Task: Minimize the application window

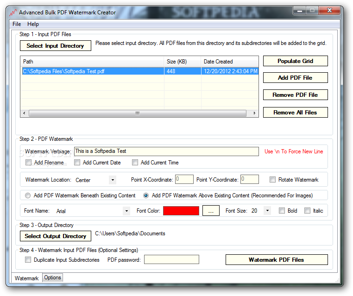Action: 300,10
